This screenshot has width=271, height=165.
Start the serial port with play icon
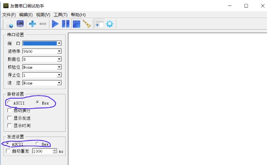point(55,24)
